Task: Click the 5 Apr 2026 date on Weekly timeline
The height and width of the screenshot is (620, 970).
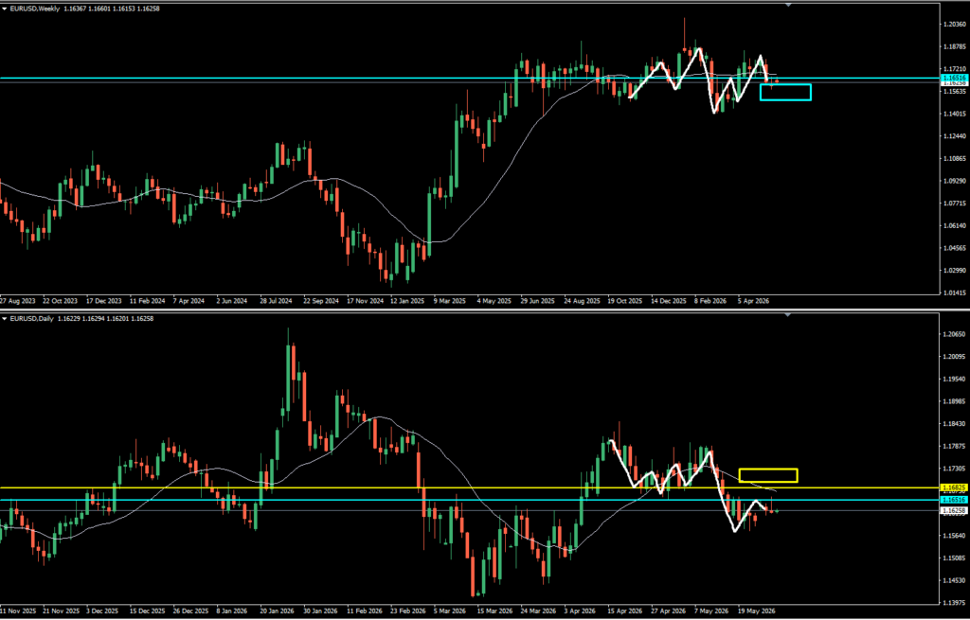Action: (x=753, y=302)
